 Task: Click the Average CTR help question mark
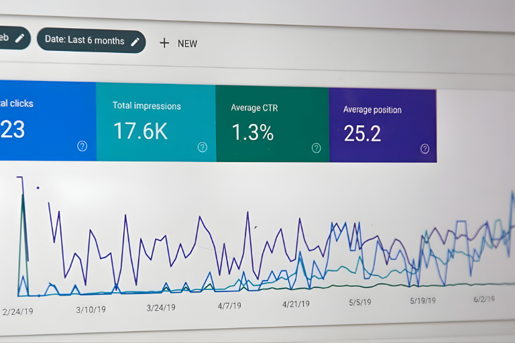[x=316, y=148]
